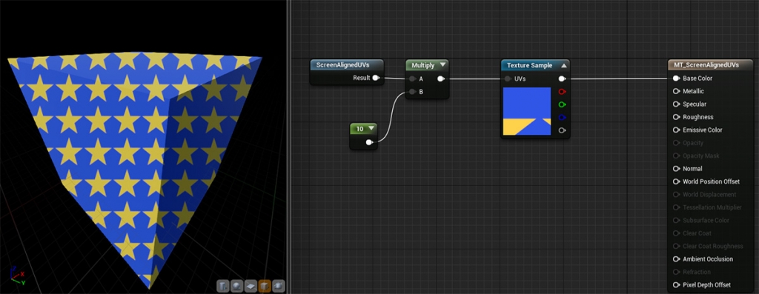The height and width of the screenshot is (294, 759).
Task: Click the disabled Clear Coat pin label
Action: (697, 233)
